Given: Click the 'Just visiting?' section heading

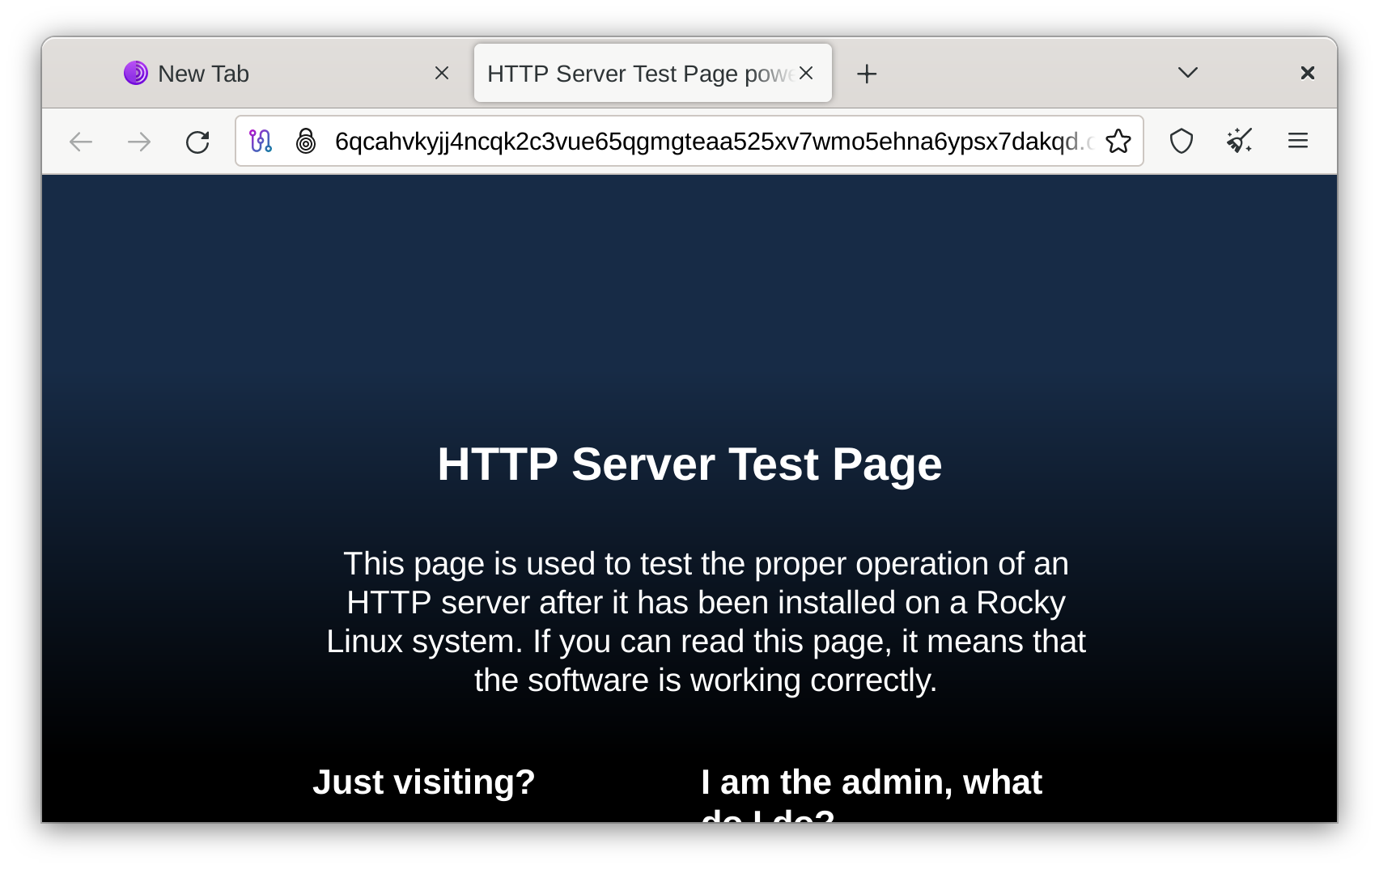Looking at the screenshot, I should 424,782.
